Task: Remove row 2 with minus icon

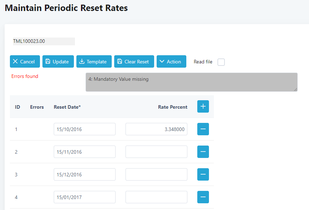Action: (x=203, y=152)
